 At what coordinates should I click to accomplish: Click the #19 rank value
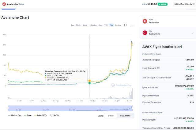pyautogui.click(x=192, y=102)
